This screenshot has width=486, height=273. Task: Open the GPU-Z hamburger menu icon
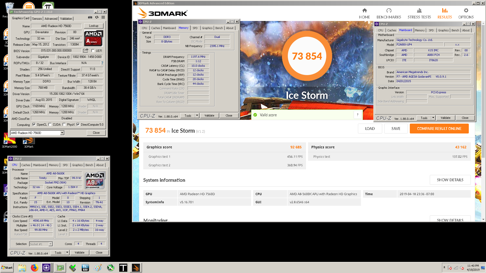[103, 17]
